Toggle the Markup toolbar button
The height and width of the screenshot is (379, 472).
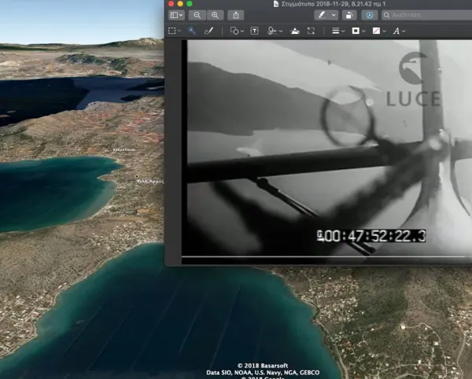(370, 15)
